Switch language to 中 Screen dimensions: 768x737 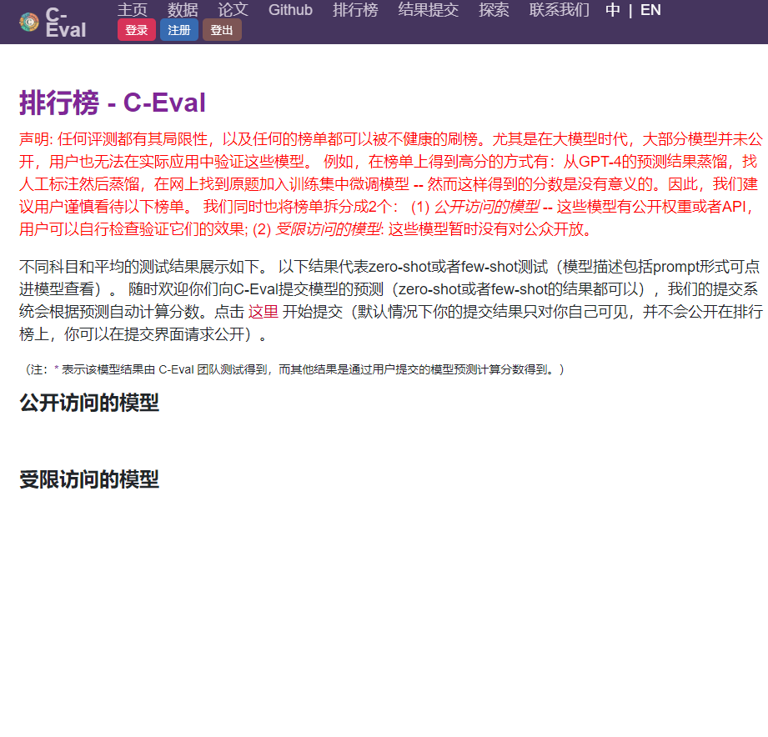tap(612, 10)
